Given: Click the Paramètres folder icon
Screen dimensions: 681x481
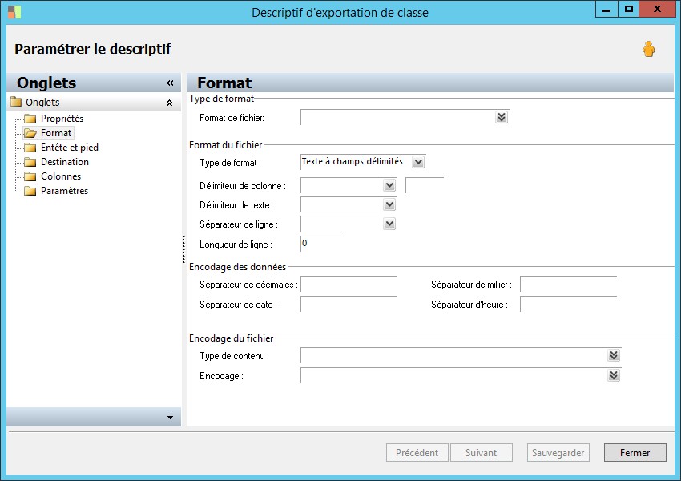Looking at the screenshot, I should [30, 190].
